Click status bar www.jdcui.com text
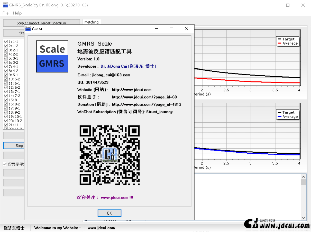 (x=101, y=228)
